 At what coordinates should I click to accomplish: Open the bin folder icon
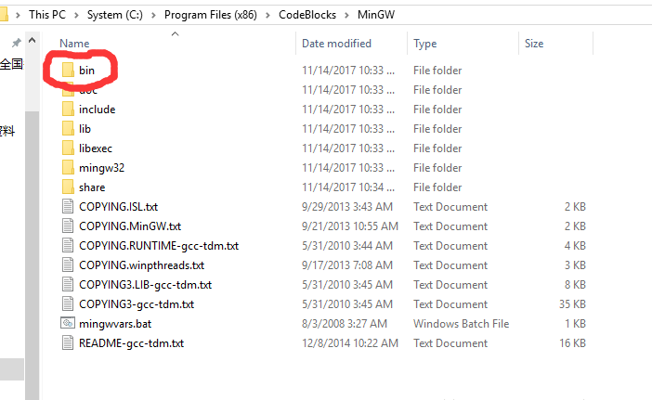[68, 71]
